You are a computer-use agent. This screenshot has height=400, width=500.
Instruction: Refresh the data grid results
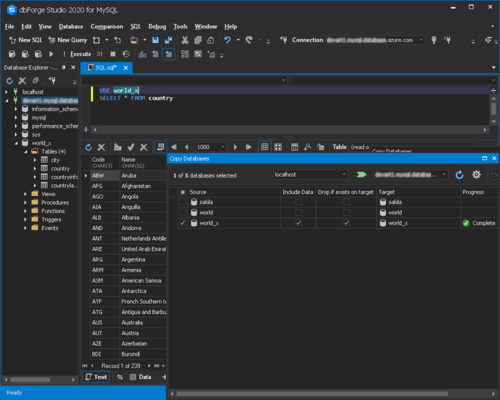89,147
